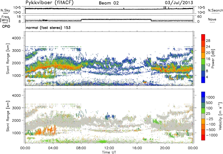
Task: Click the "08:00" time tick label
Action: (x=81, y=148)
